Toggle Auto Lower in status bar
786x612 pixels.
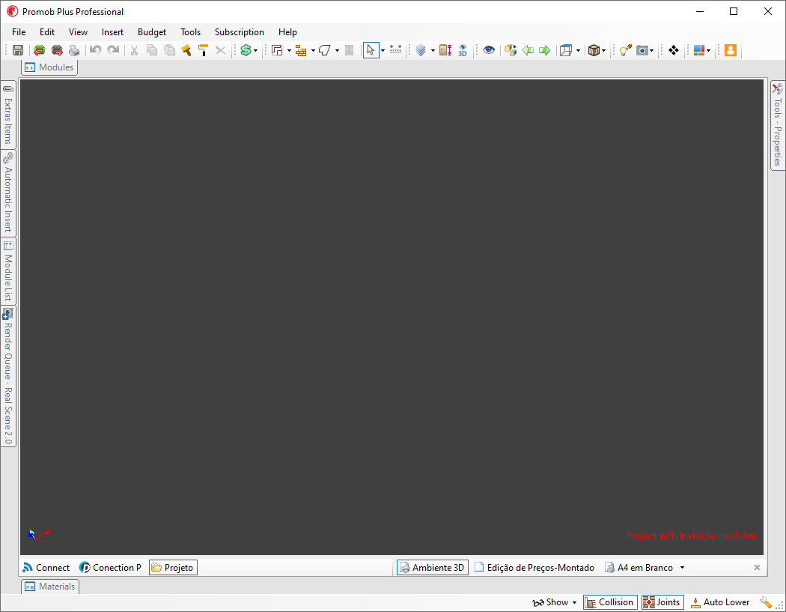pos(719,602)
